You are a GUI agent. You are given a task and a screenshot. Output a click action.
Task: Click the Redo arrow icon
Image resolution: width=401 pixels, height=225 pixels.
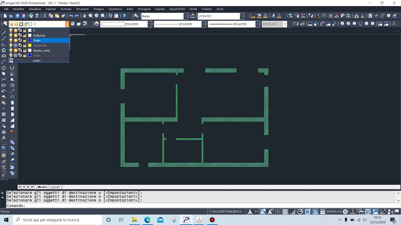point(77,16)
